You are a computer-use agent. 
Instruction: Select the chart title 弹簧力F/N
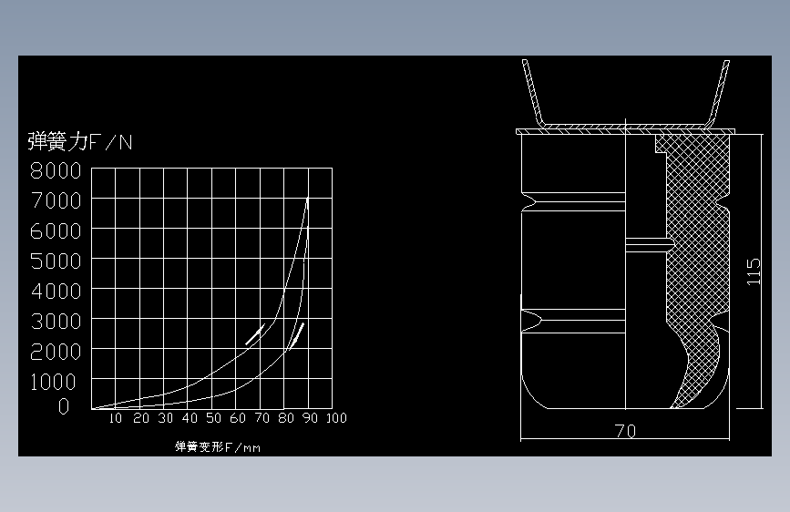click(x=80, y=141)
